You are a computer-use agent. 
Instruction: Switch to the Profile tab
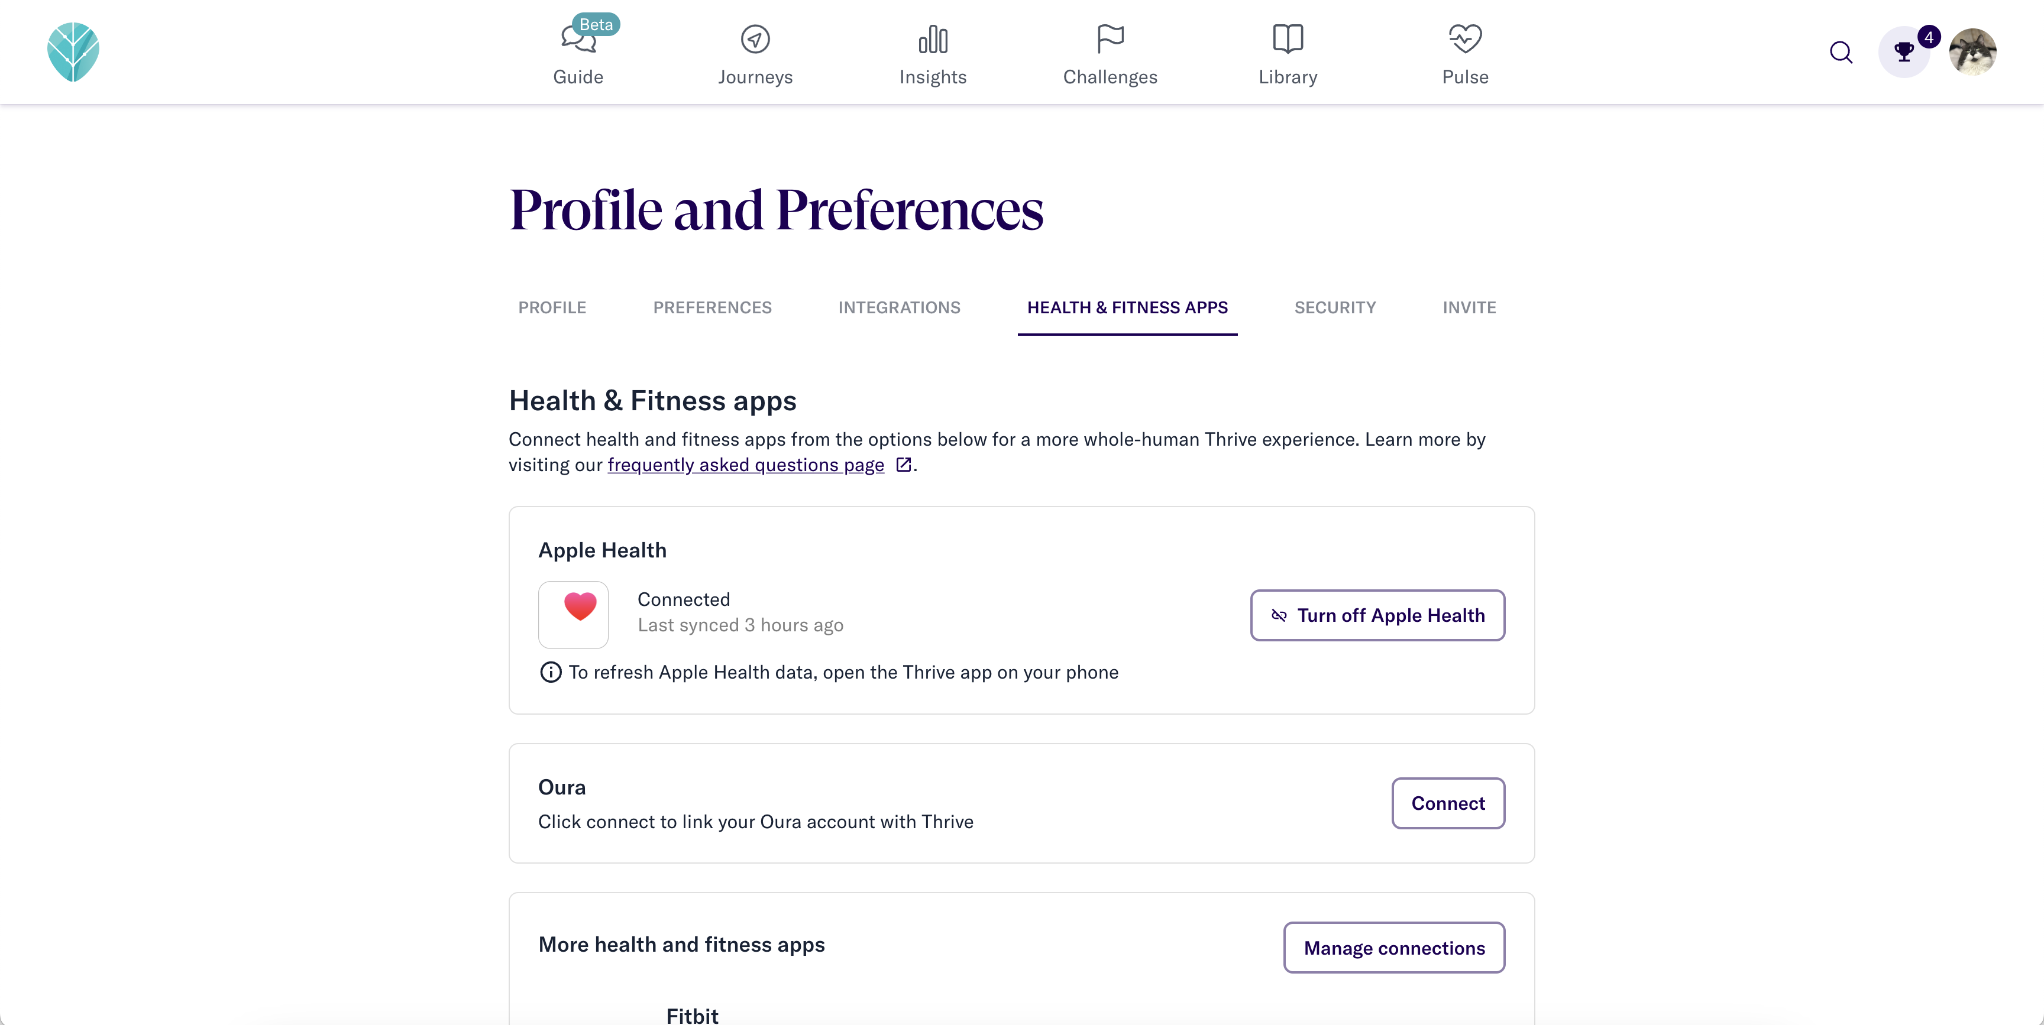coord(552,307)
